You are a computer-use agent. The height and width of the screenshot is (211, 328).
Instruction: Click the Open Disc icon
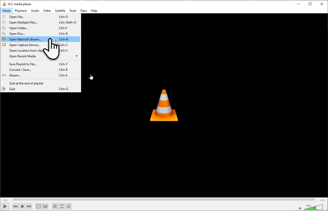[4, 34]
